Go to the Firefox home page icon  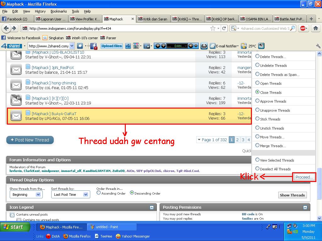[316, 28]
